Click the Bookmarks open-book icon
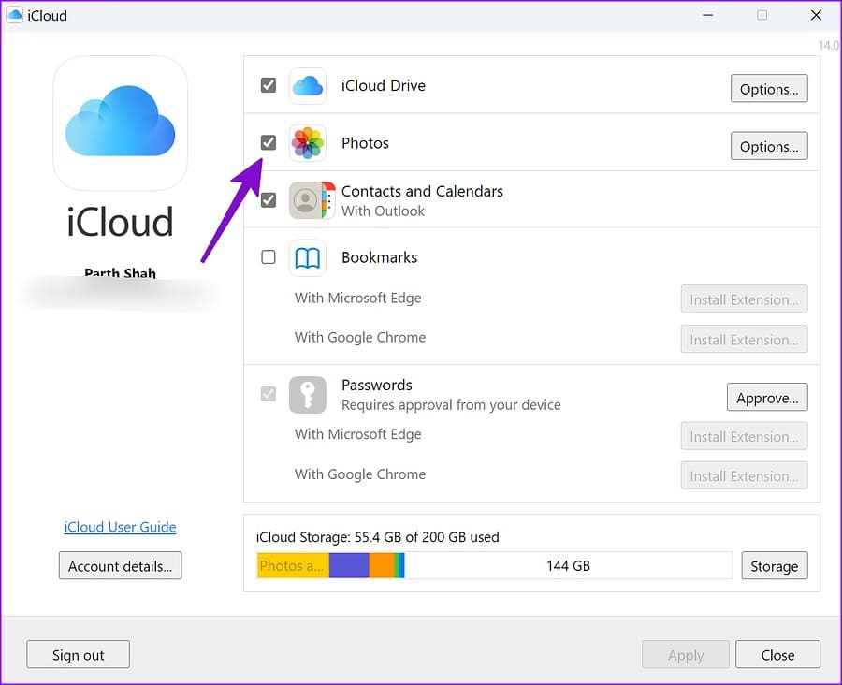The image size is (842, 685). point(308,258)
